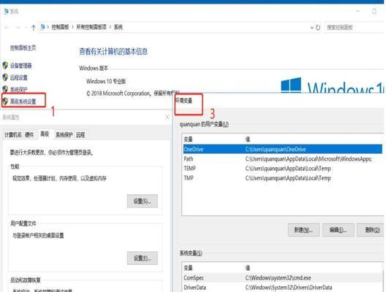Select DriverData system variable row
The image size is (386, 292).
(283, 288)
